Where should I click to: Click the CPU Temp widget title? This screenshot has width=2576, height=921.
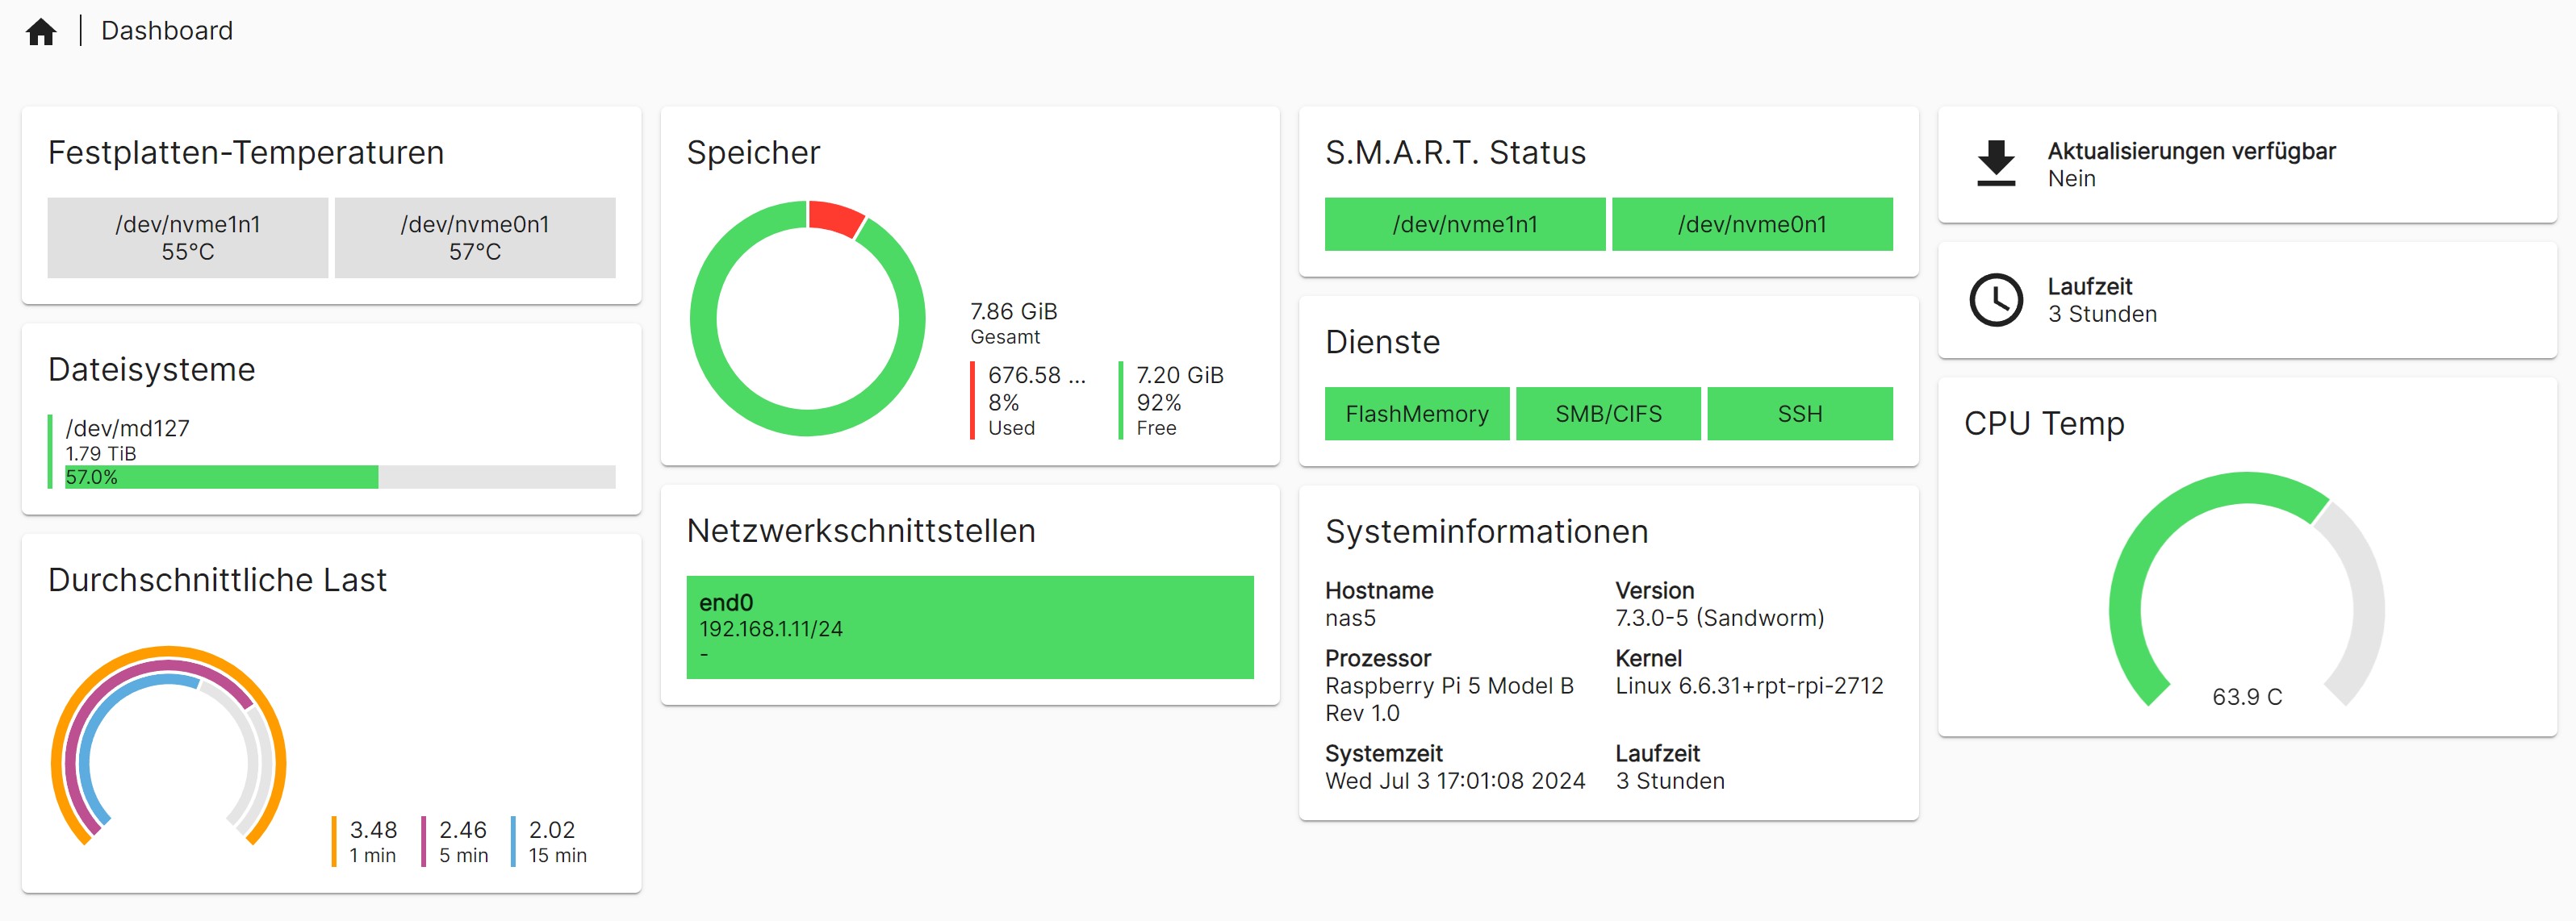click(x=2044, y=423)
